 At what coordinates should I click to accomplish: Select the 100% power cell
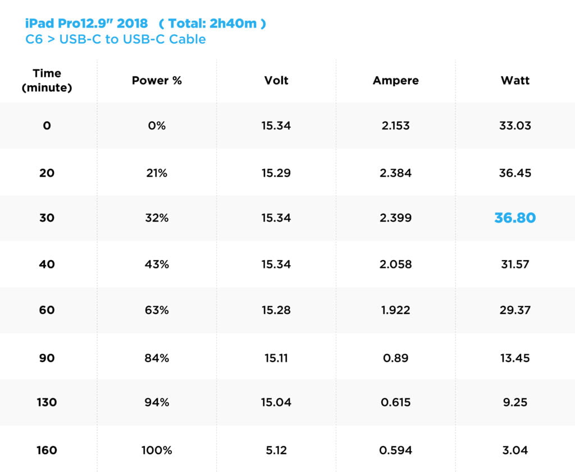click(157, 450)
